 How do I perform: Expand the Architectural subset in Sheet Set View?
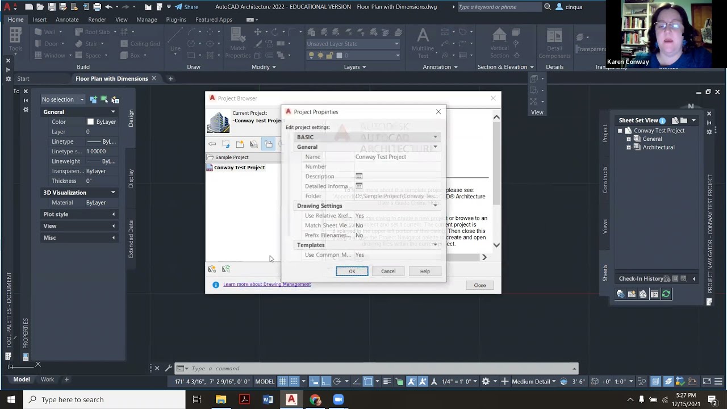tap(629, 147)
